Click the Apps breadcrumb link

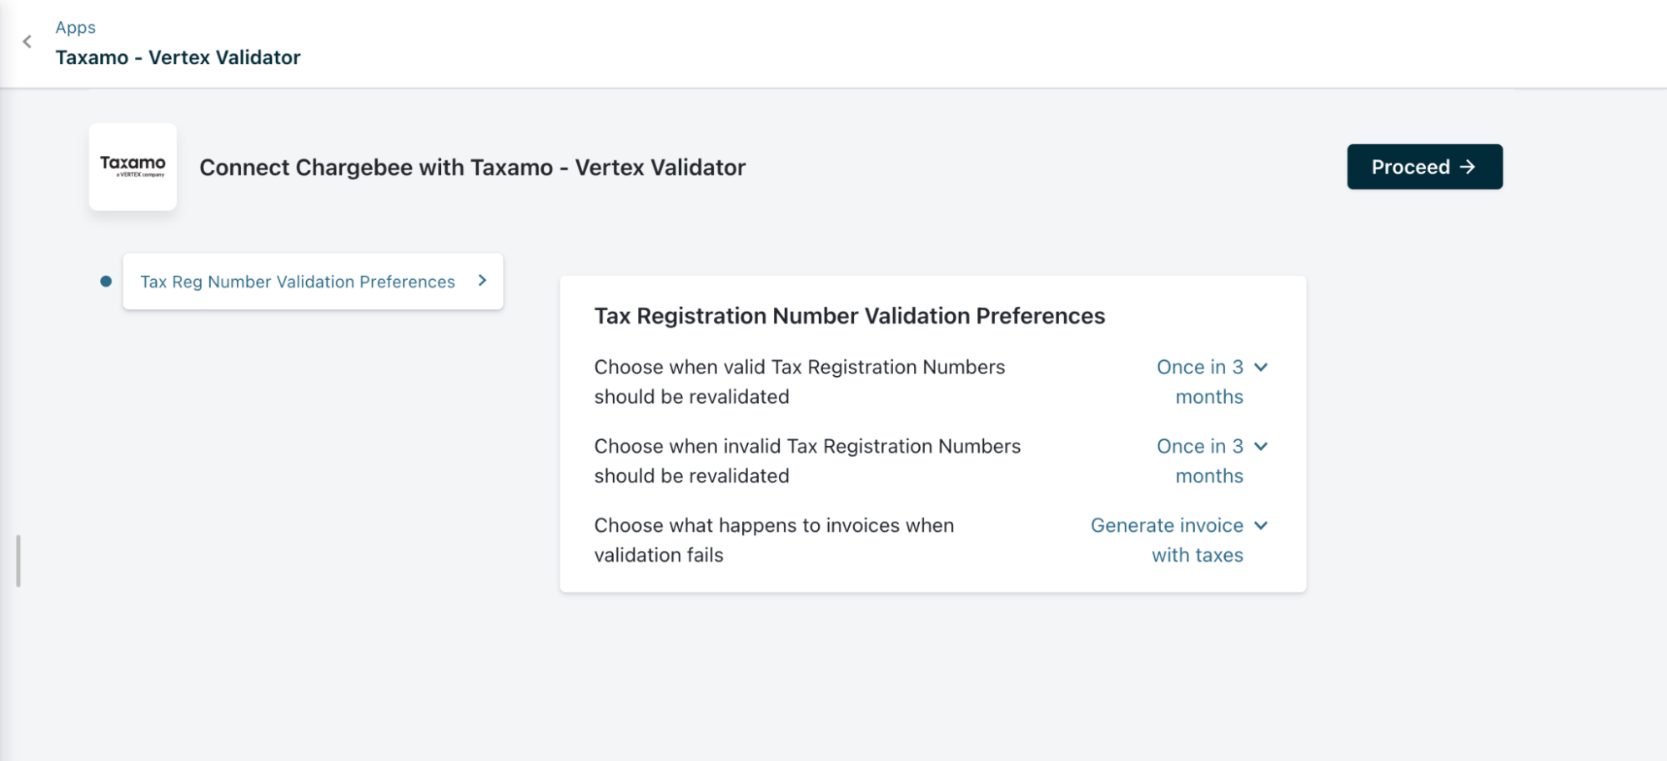point(76,28)
